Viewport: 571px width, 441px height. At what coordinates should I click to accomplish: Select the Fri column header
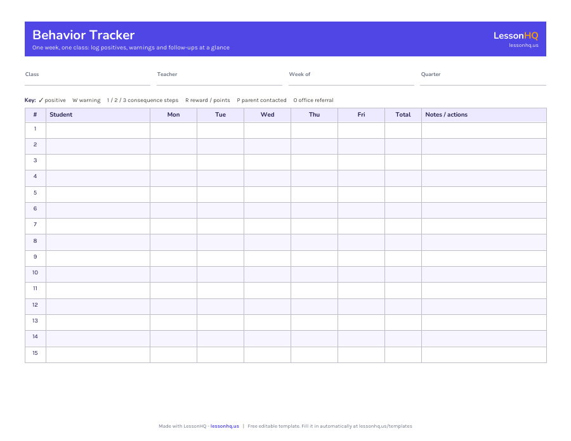(361, 115)
